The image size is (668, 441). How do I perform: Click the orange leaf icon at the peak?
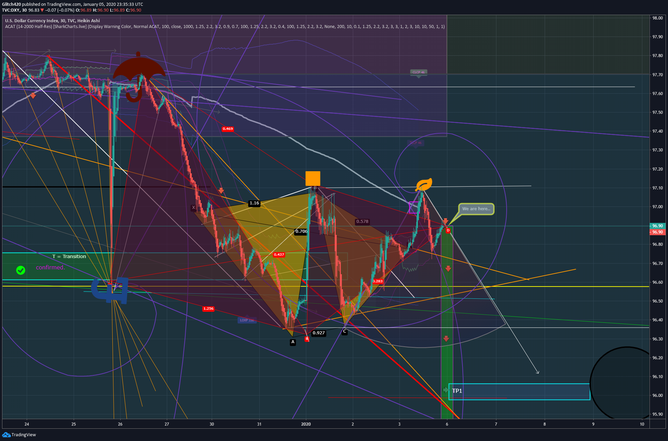(x=424, y=185)
